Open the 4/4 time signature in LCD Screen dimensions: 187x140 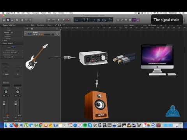(x=110, y=19)
